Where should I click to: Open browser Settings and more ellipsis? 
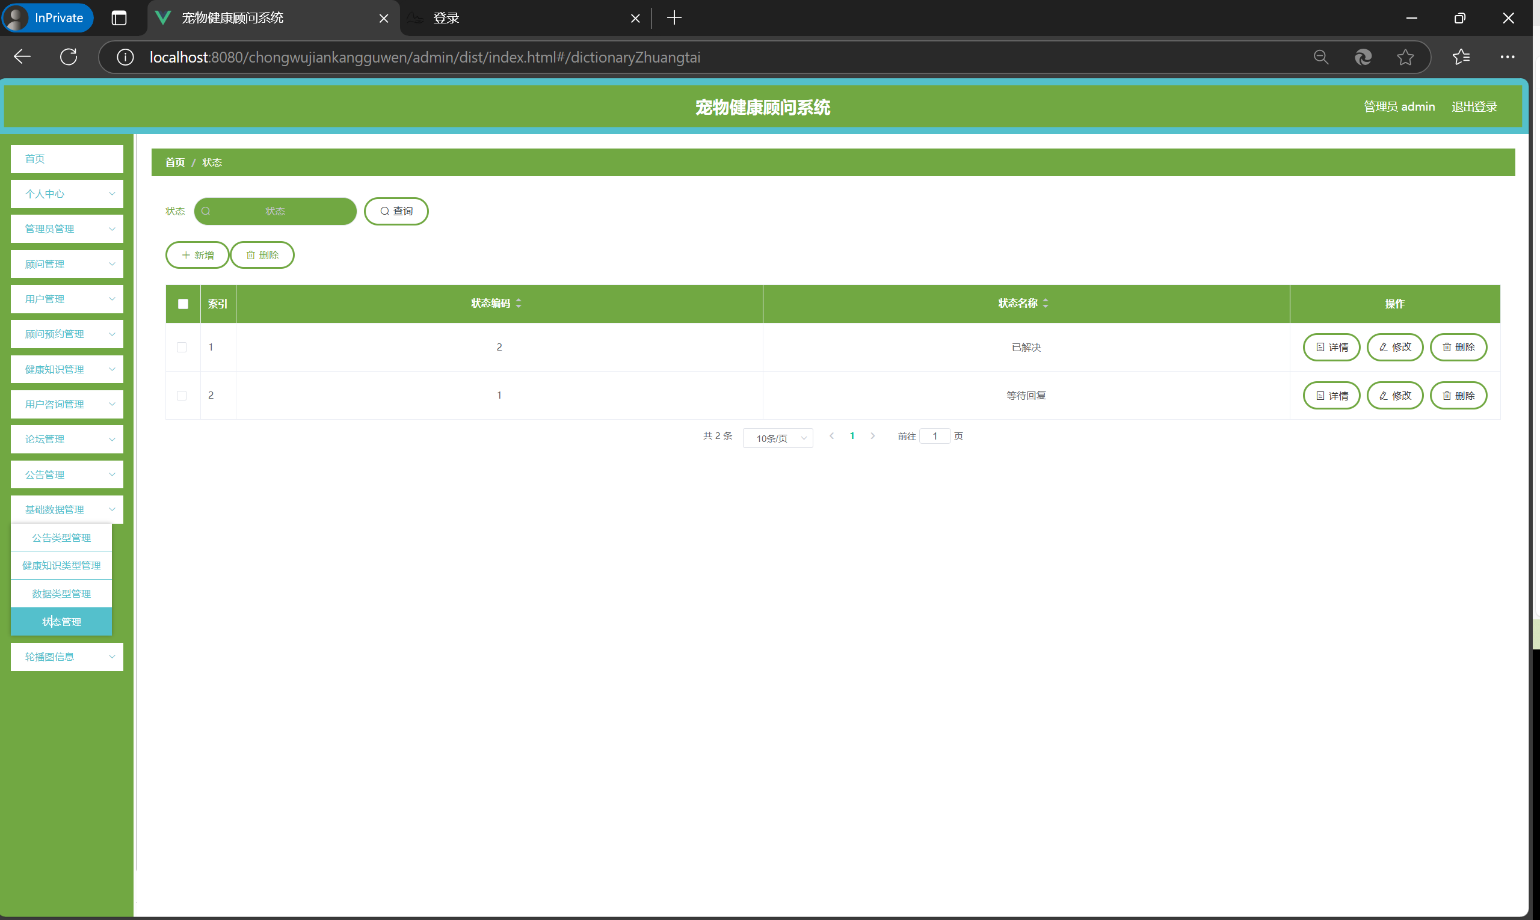(x=1507, y=57)
